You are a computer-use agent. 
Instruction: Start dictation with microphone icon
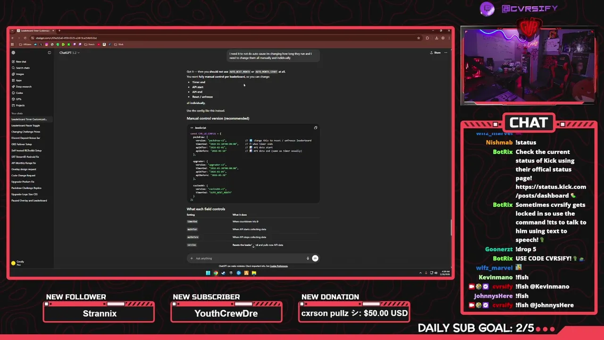coord(308,258)
